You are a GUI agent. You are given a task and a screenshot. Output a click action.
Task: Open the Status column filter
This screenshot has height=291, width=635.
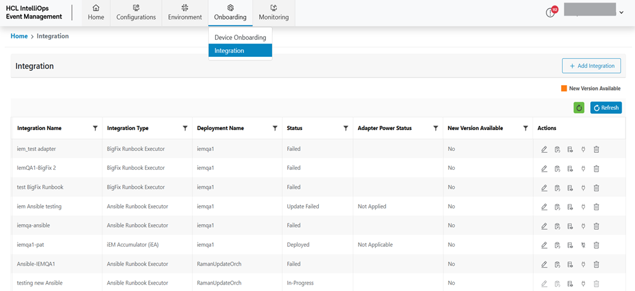[x=345, y=128]
